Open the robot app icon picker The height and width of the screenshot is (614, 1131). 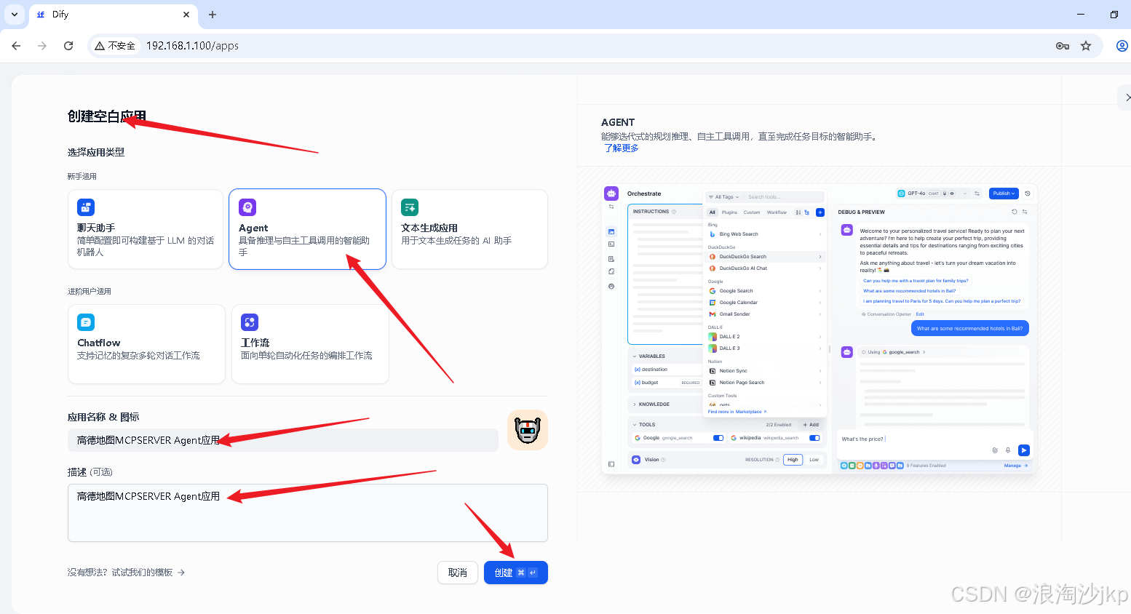pyautogui.click(x=528, y=430)
